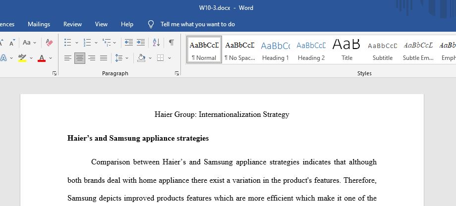
Task: Click the Shrink Font Size icon
Action: (12, 43)
